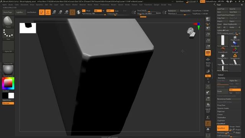Adjust the Focal Shift slider
This screenshot has height=138, width=245.
click(149, 11)
